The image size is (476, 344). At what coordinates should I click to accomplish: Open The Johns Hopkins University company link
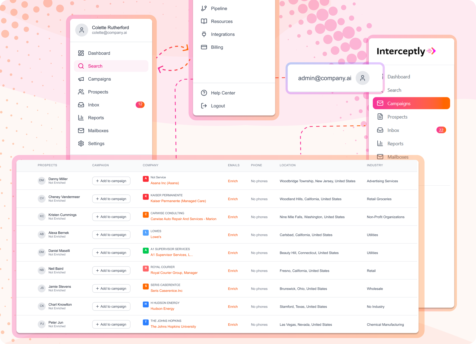173,327
